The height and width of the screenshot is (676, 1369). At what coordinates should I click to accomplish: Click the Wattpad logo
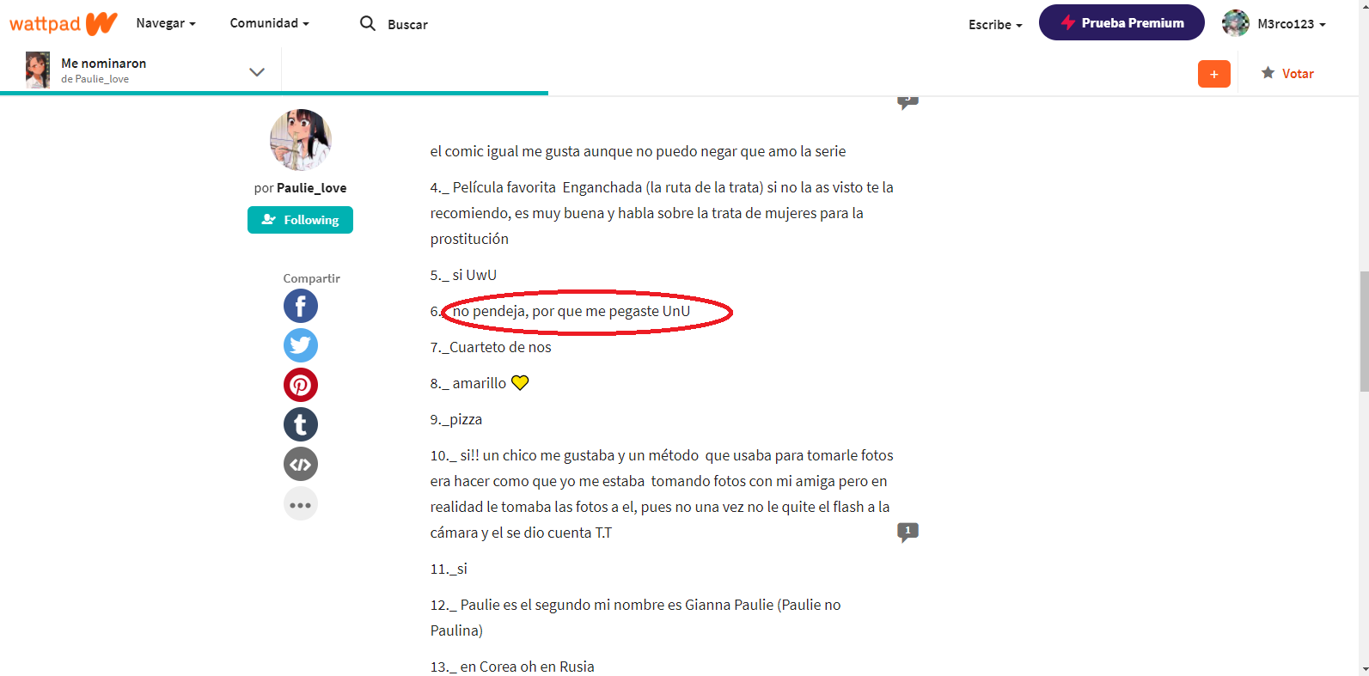pyautogui.click(x=63, y=23)
